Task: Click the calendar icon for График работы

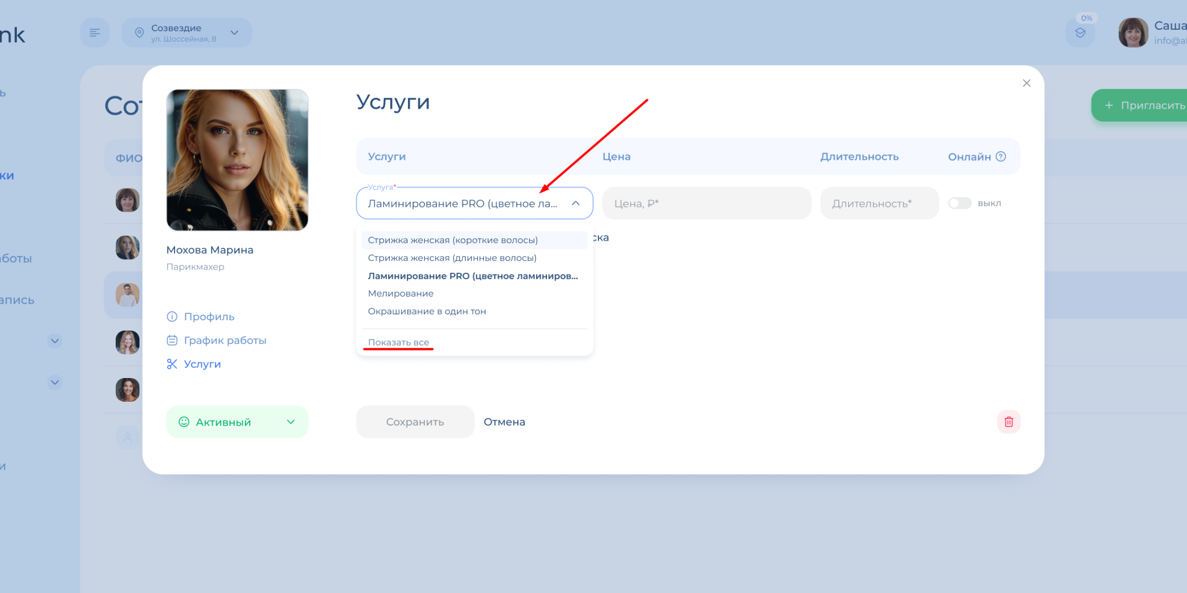Action: click(172, 340)
